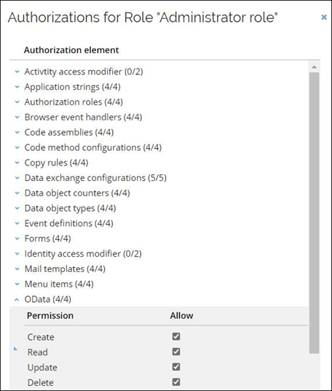Select Event definitions tree item
332x391 pixels.
69,223
